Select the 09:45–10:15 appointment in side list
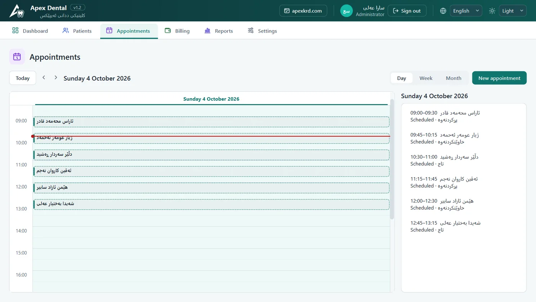 tap(464, 138)
